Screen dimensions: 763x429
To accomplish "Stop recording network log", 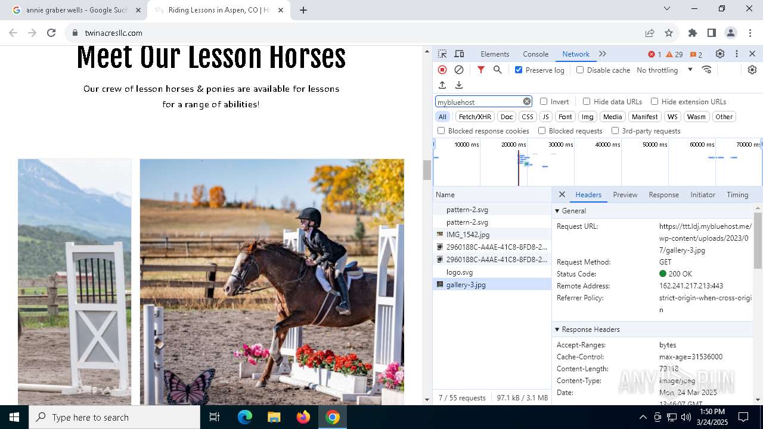I will pos(442,70).
